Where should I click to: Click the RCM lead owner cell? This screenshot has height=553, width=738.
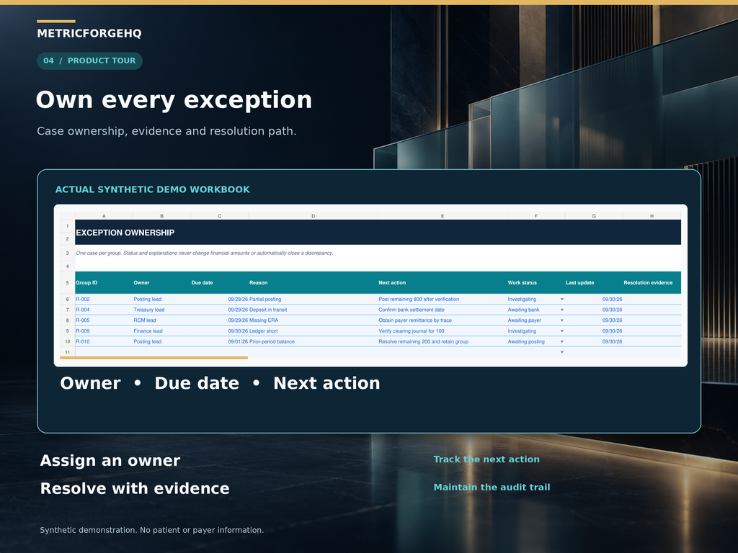coord(162,320)
